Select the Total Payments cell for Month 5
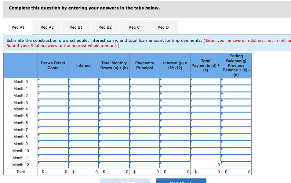This screenshot has height=183, width=291. 206,116
